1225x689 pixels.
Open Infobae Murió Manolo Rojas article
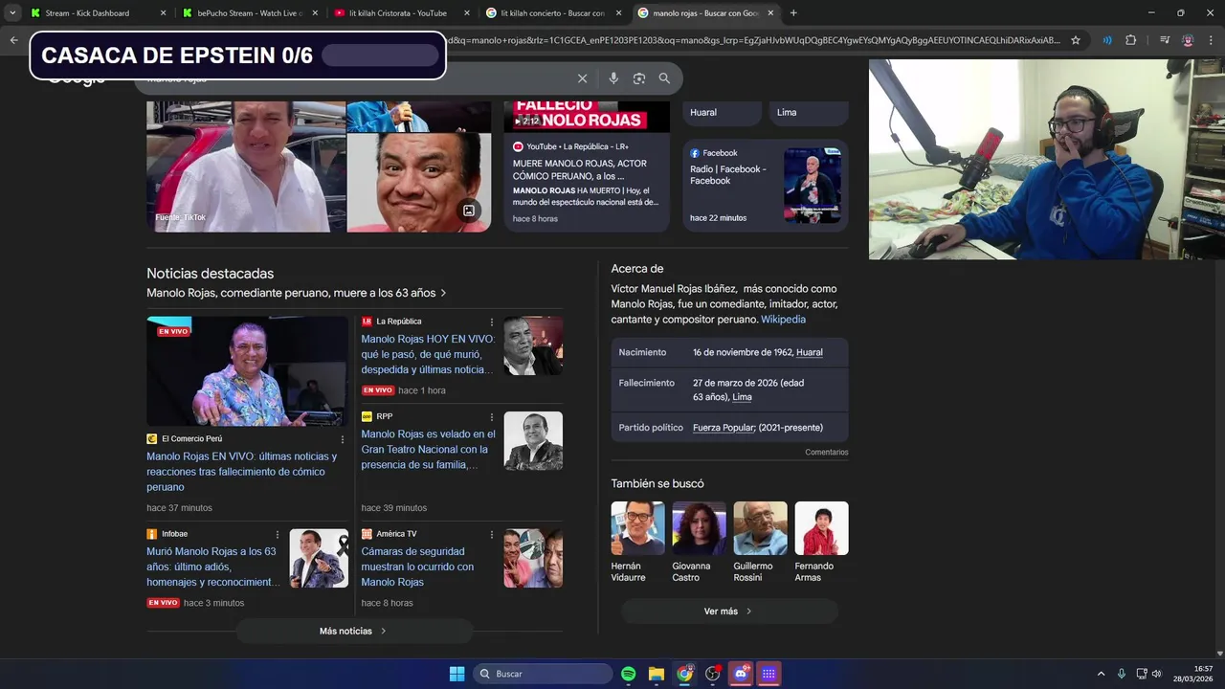pos(214,567)
